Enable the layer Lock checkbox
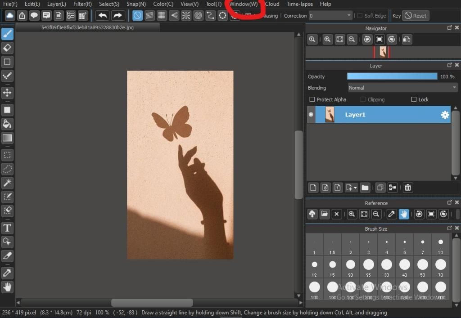Viewport: 461px width, 318px height. [x=414, y=99]
